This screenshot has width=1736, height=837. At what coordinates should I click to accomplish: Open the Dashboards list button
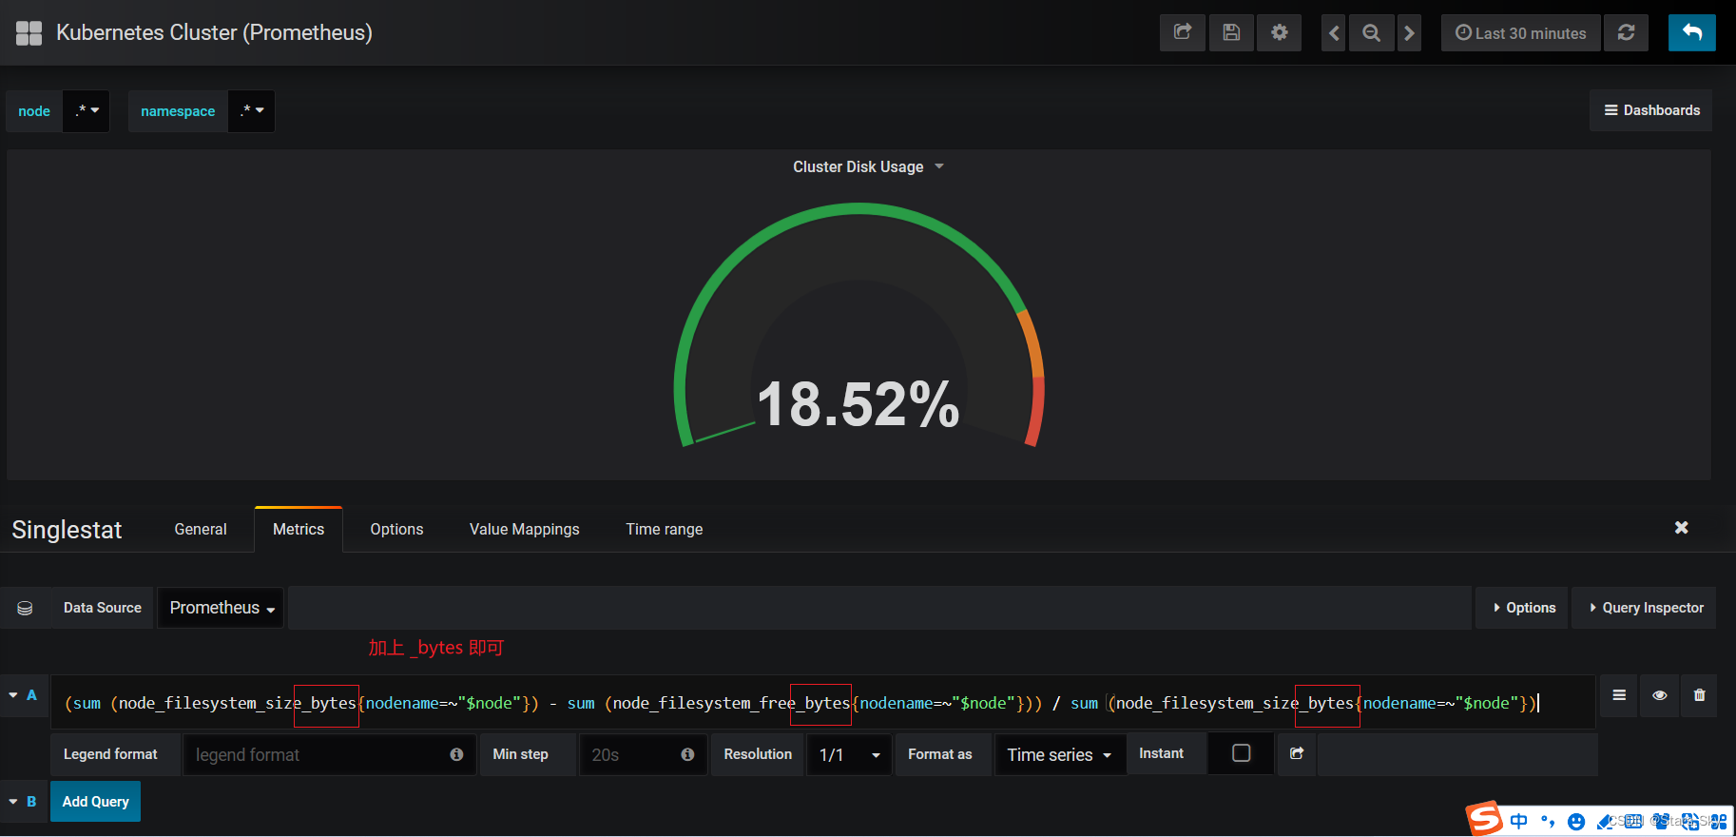pos(1651,110)
